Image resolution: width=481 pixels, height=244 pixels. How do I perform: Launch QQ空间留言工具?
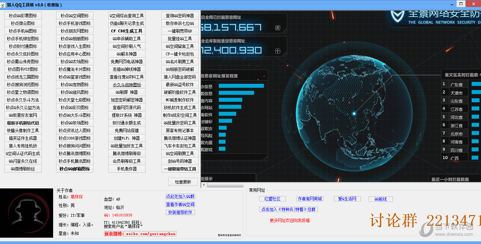point(180,46)
